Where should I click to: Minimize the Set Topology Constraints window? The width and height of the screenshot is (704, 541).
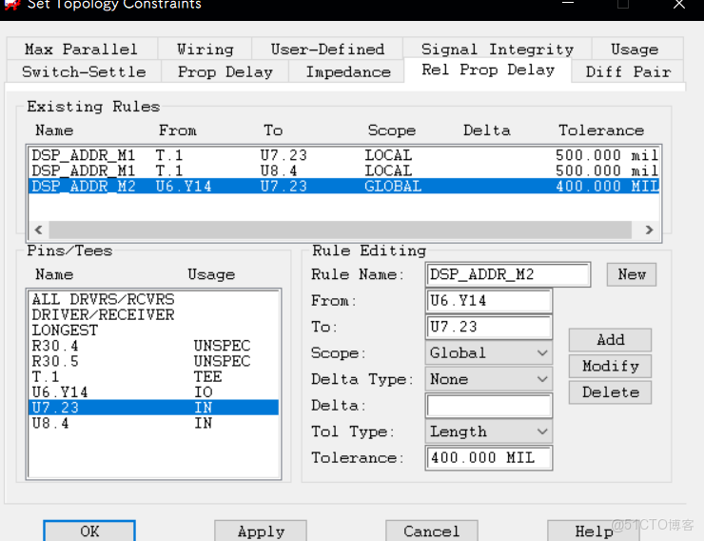(568, 4)
